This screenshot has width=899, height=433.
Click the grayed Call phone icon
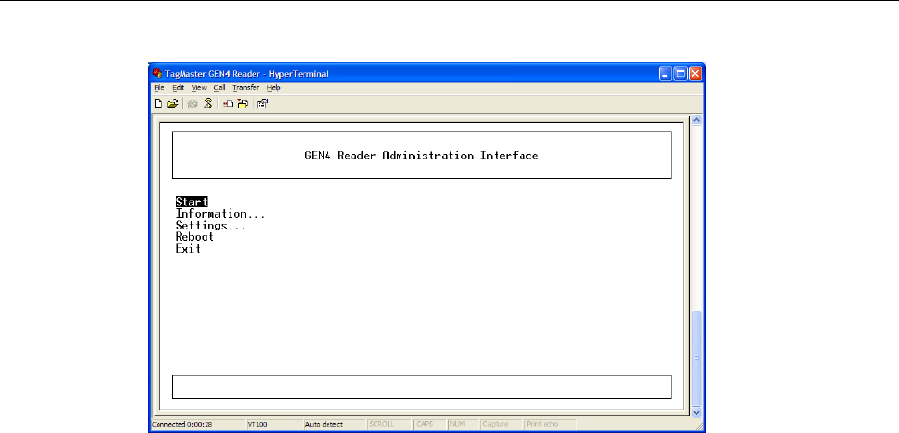coord(193,104)
